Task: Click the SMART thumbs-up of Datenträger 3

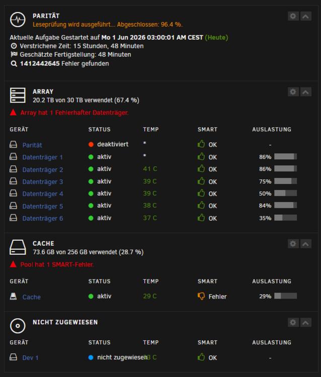Action: click(201, 181)
